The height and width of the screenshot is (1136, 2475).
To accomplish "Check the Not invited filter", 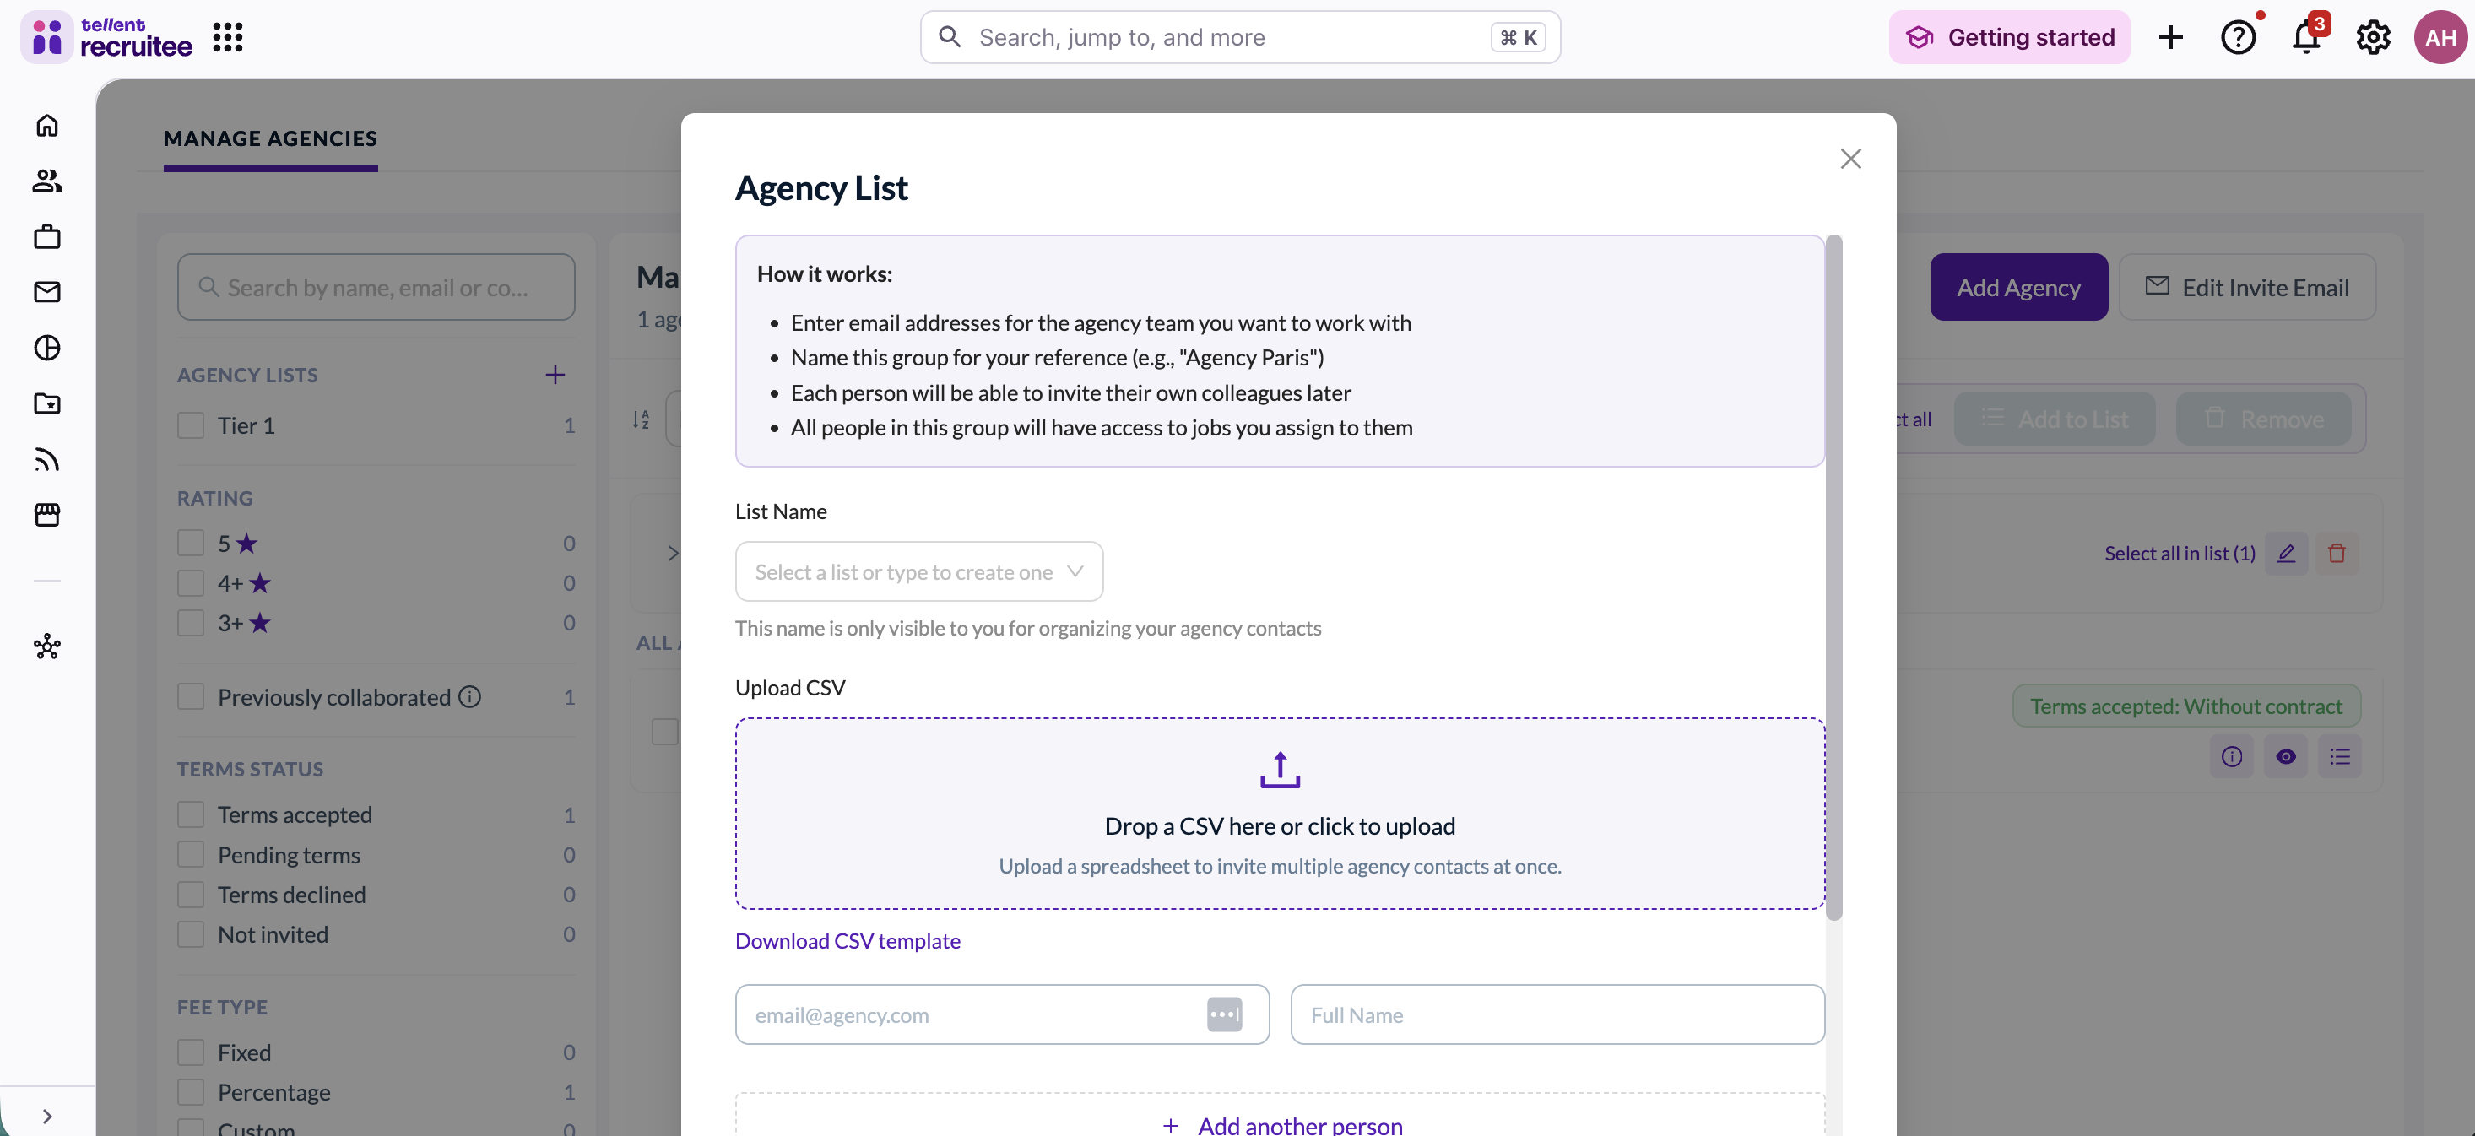I will pos(192,934).
